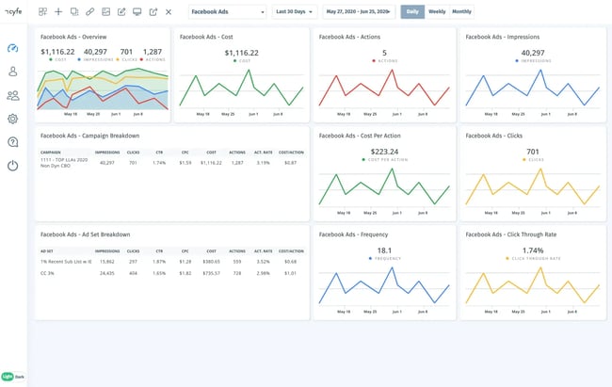Click the link sharing icon in toolbar
This screenshot has width=612, height=387.
(x=89, y=12)
